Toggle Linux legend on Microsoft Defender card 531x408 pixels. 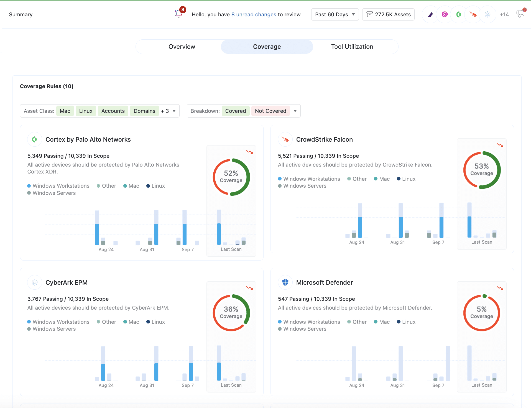coord(406,322)
